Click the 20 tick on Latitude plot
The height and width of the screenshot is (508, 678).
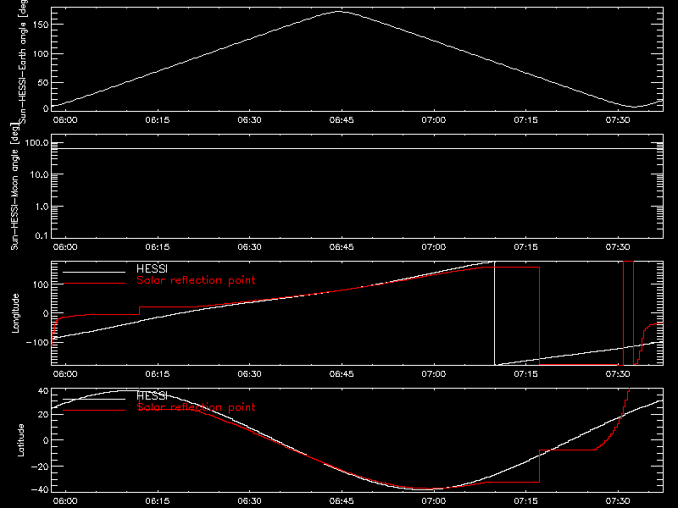43,415
